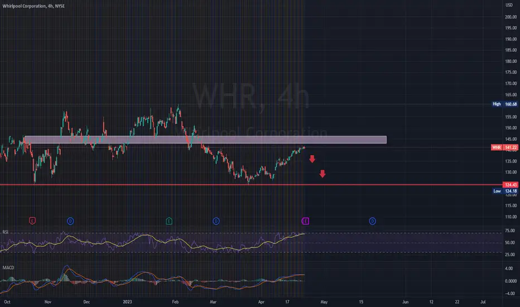Select the RSI indicator label
The height and width of the screenshot is (307, 520).
pyautogui.click(x=6, y=232)
